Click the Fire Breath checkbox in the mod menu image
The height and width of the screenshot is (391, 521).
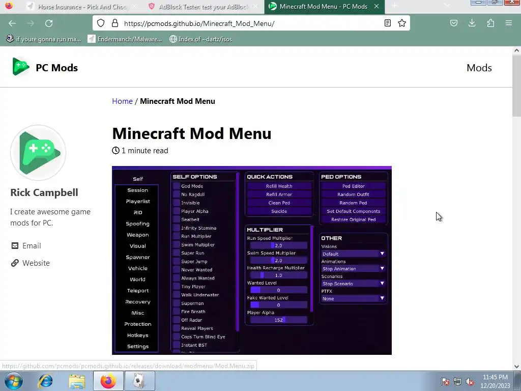[177, 312]
